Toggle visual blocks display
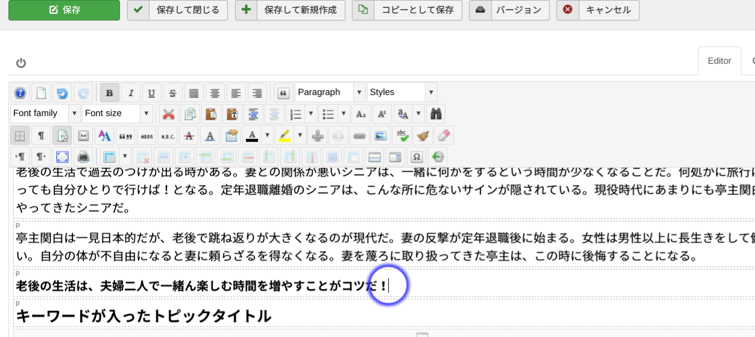755x337 pixels. click(x=62, y=135)
